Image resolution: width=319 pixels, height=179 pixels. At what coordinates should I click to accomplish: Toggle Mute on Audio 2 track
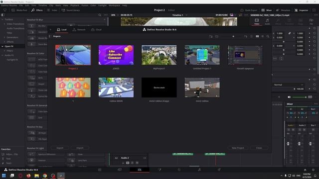[137, 163]
